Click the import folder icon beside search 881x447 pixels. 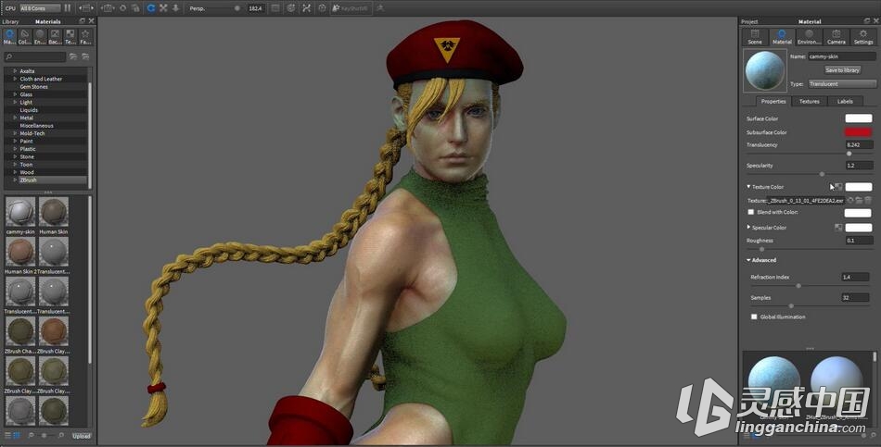pos(85,56)
